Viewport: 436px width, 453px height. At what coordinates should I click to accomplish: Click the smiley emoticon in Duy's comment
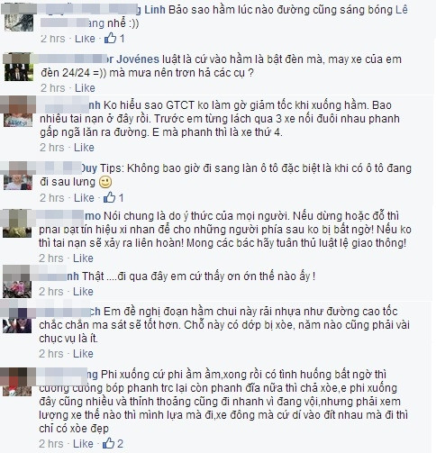click(105, 182)
